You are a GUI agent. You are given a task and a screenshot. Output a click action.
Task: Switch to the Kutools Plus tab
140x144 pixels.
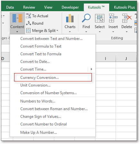pos(124,7)
